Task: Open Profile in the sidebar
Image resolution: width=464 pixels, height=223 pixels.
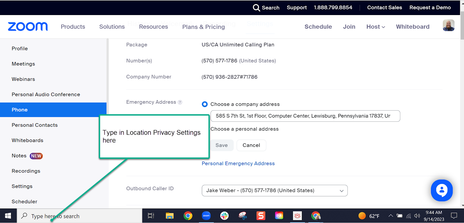Action: [20, 49]
